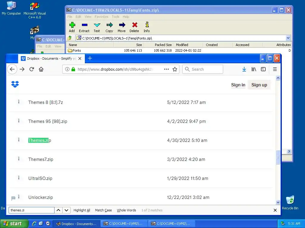
Task: Open the File menu in Fonts.zip window
Action: coord(70,17)
